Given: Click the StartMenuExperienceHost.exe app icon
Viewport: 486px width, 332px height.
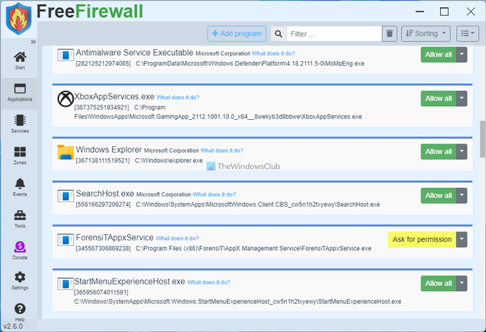Looking at the screenshot, I should [65, 283].
